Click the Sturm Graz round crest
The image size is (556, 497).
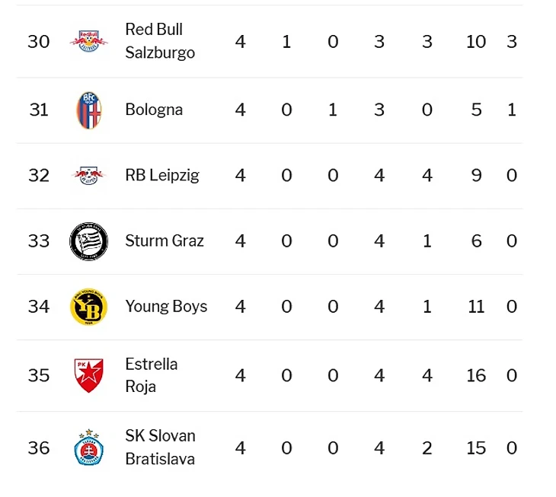(x=88, y=241)
